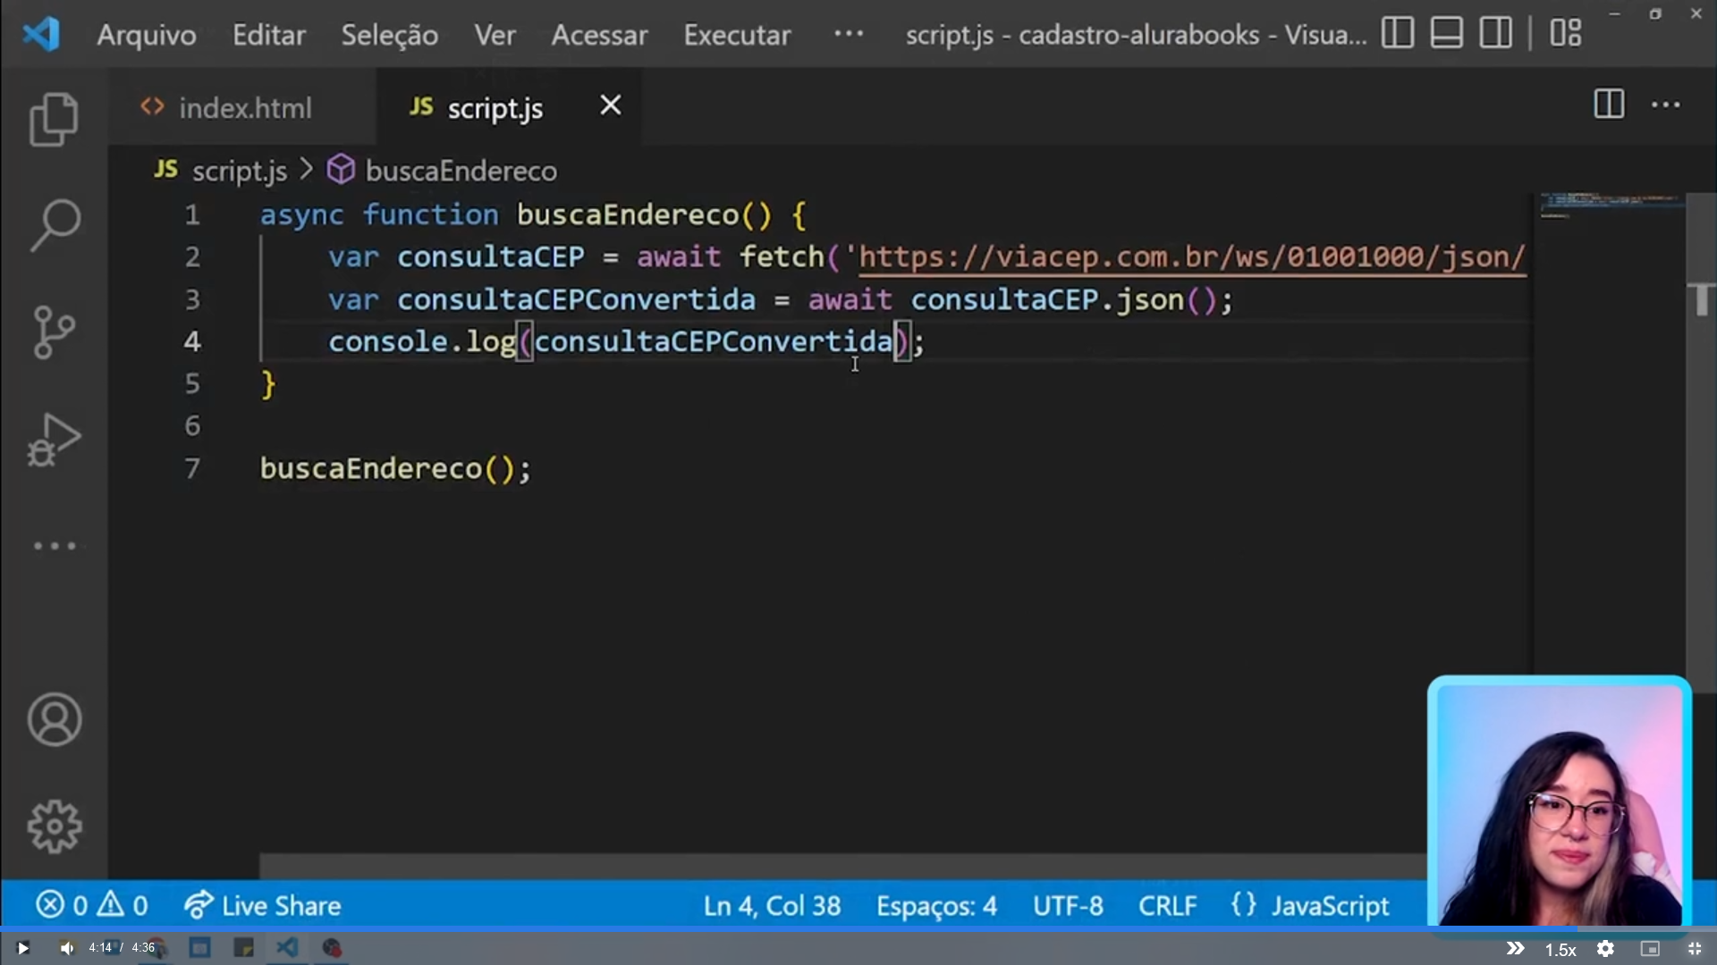Select the Search icon in sidebar
1717x965 pixels.
point(55,222)
